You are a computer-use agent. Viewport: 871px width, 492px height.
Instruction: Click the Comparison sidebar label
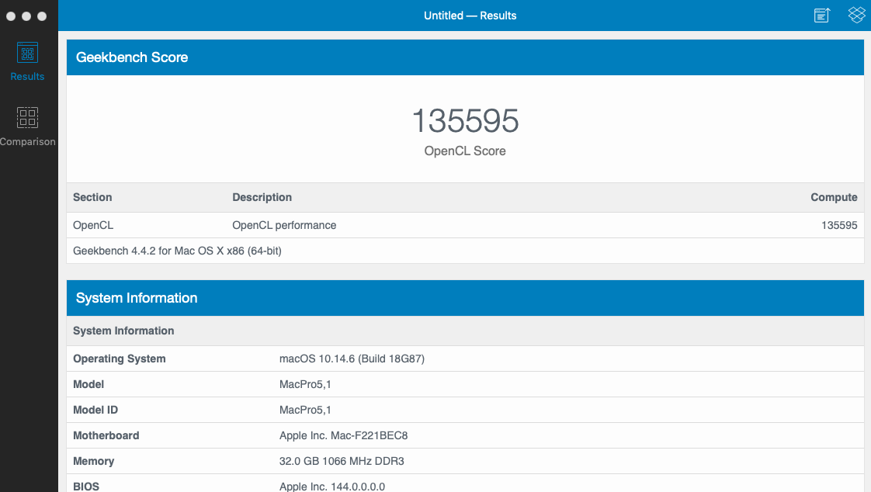(x=28, y=141)
